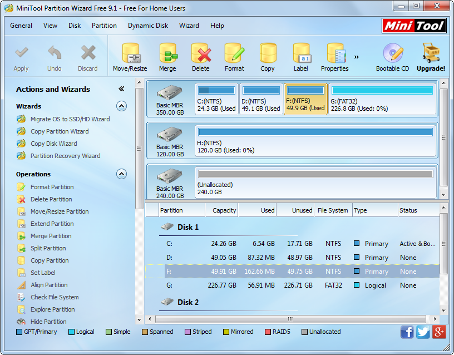Click the Disk 2 group header
This screenshot has width=454, height=355.
tap(188, 302)
